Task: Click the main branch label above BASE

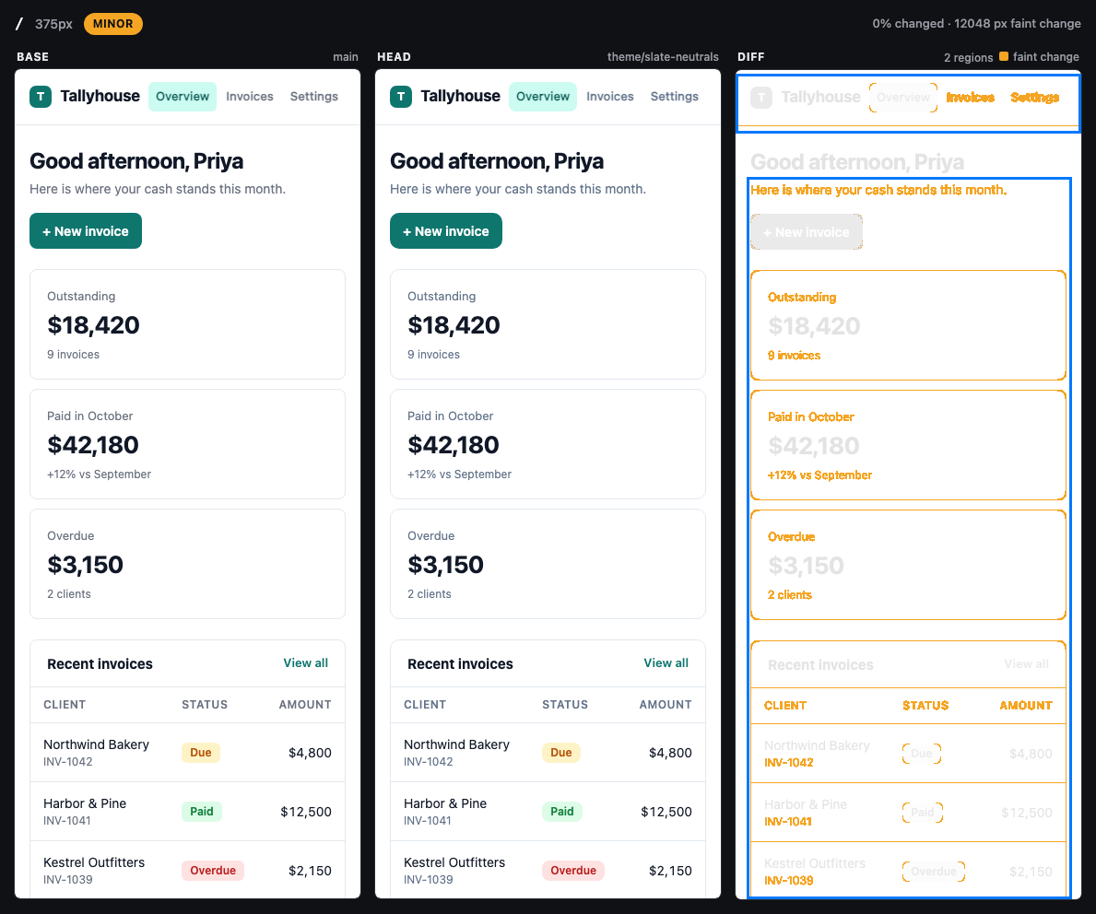Action: pyautogui.click(x=346, y=56)
